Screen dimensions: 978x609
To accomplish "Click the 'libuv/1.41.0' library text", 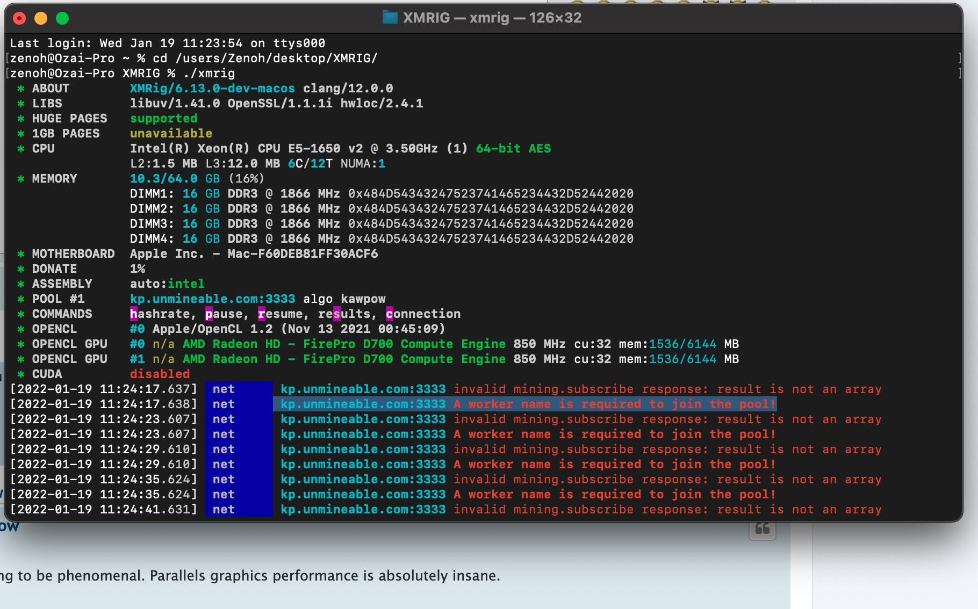I will (x=175, y=103).
